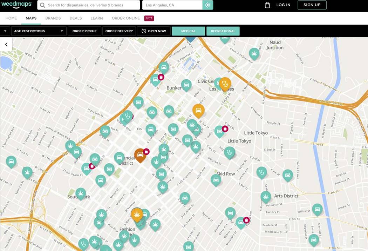Screen dimensions: 368x251
Task: Select the orange car pin in the Financial District
Action: click(140, 154)
